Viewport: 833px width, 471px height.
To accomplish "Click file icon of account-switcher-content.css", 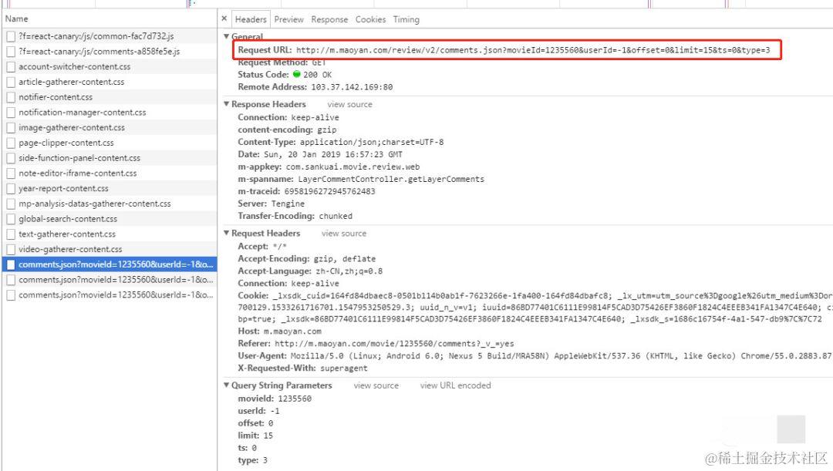I will coord(11,67).
